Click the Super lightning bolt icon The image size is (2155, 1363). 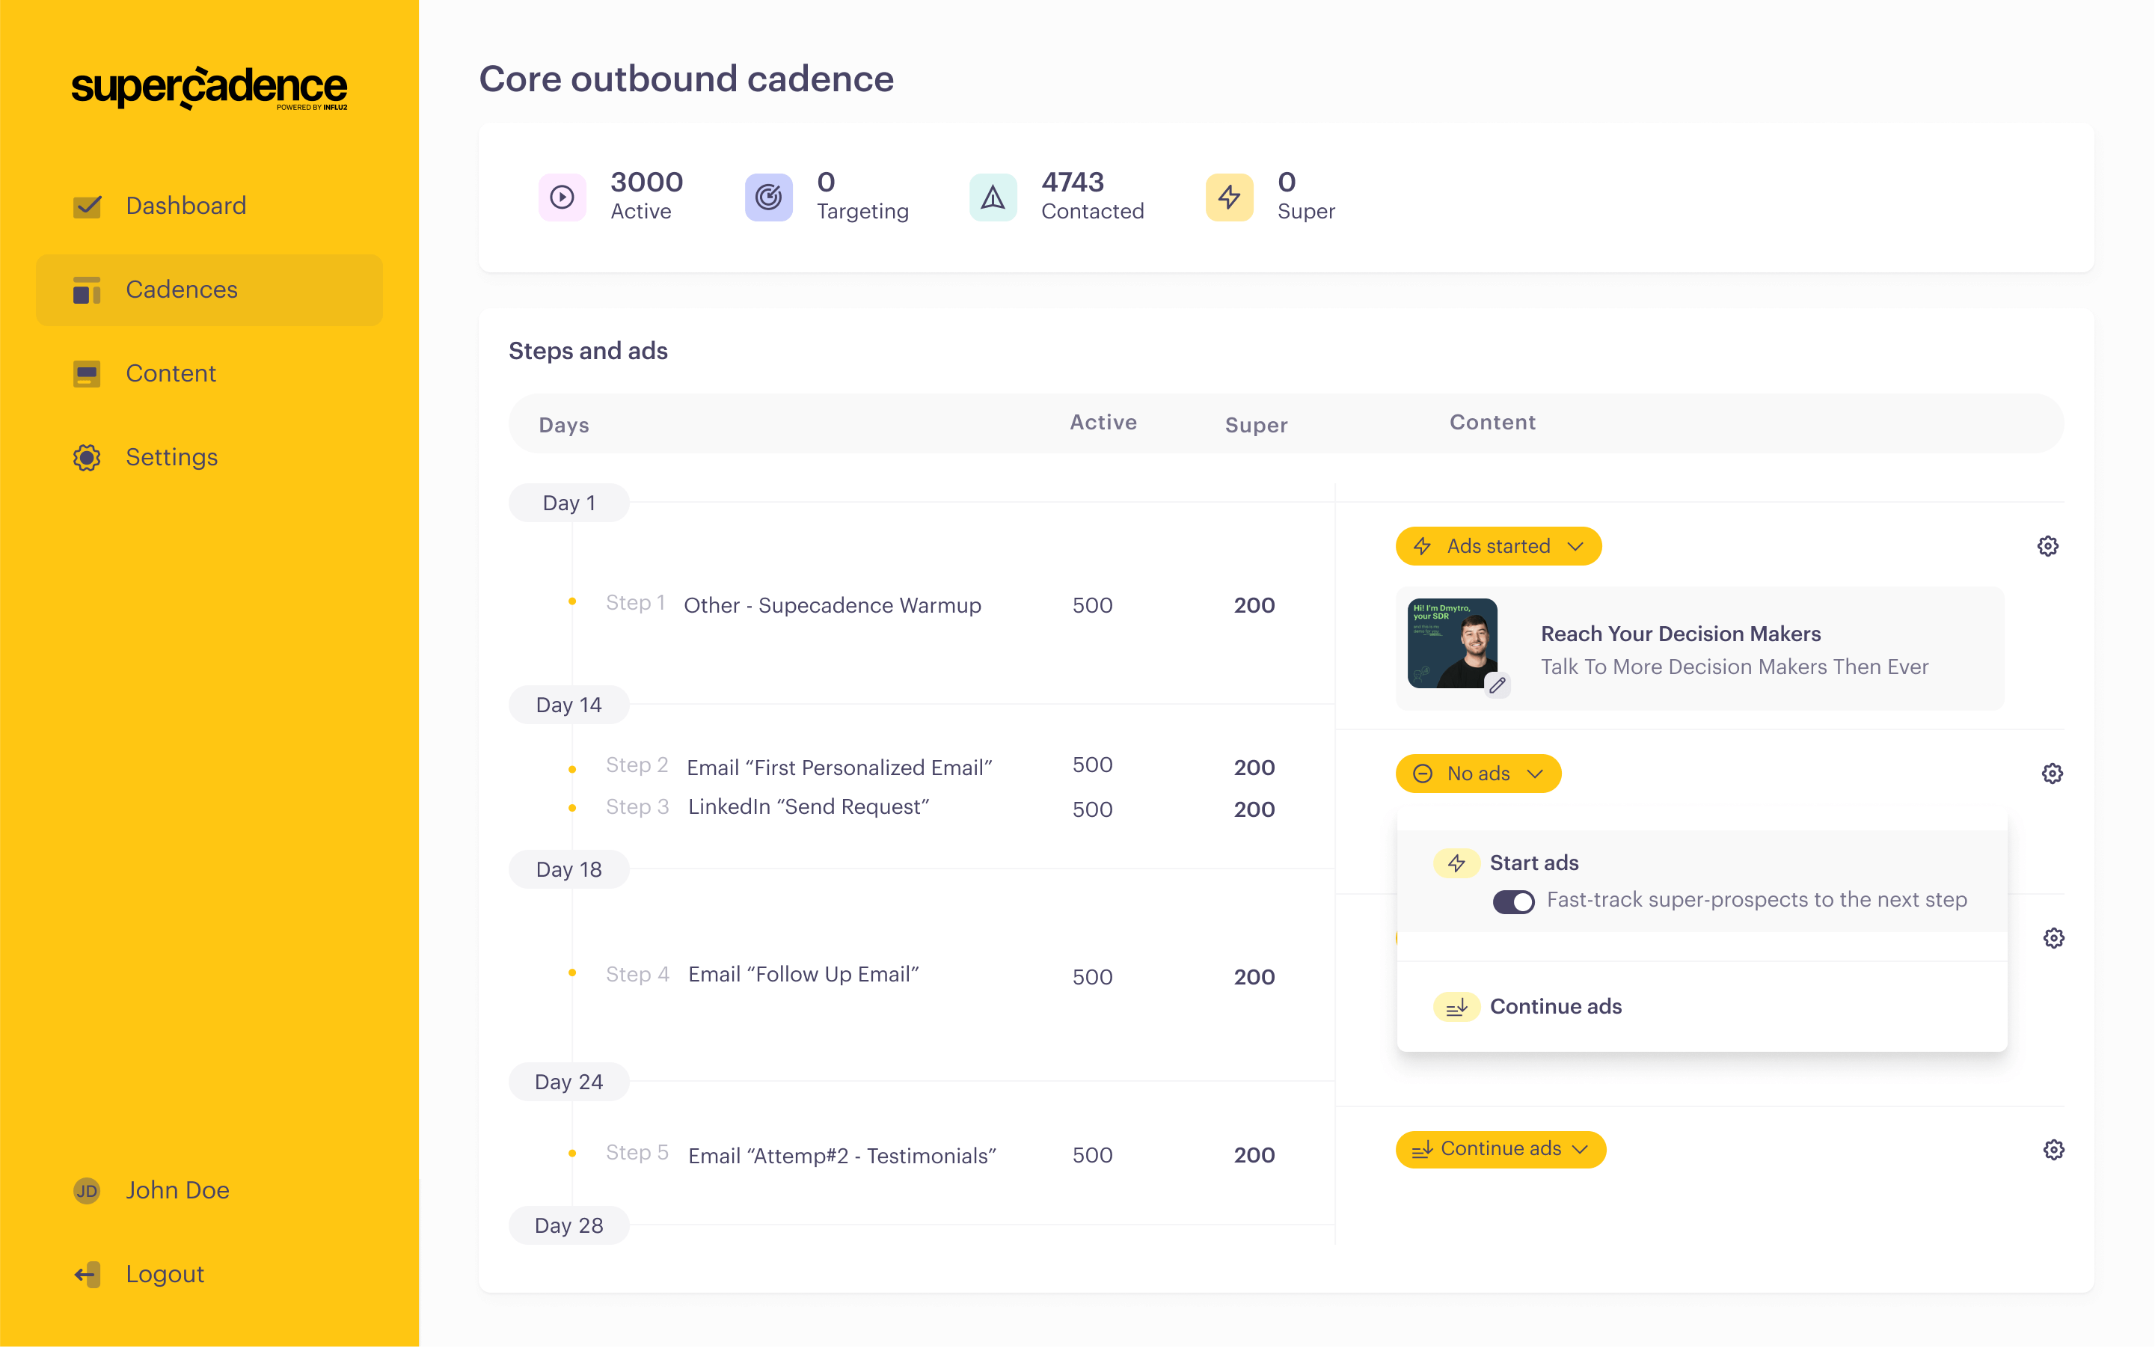(1229, 197)
